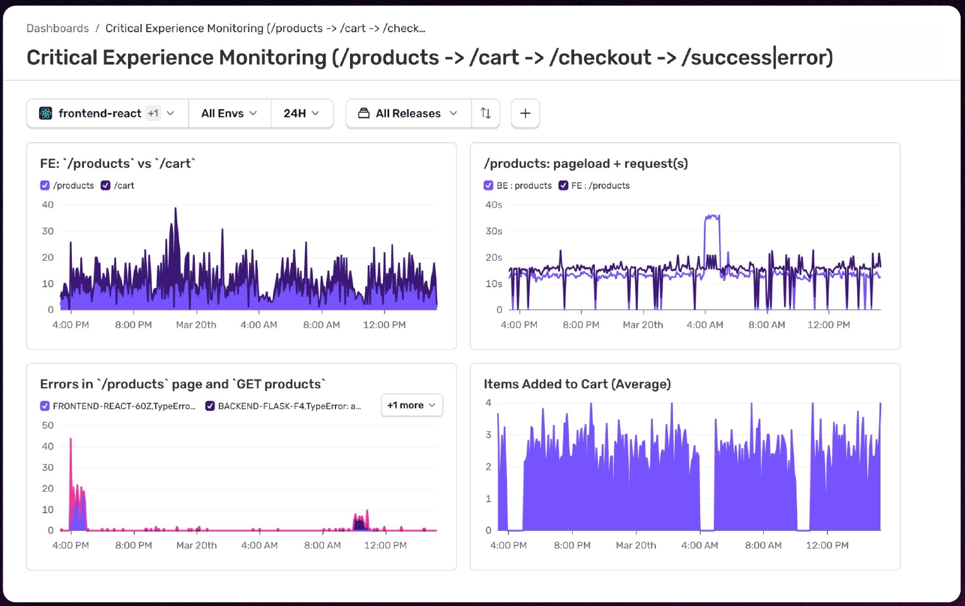This screenshot has height=606, width=965.
Task: Click the Mar 20th label in Items Added chart
Action: 636,545
